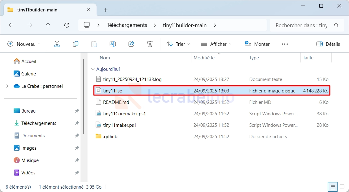Click the Rename icon
This screenshot has width=349, height=192.
[113, 44]
